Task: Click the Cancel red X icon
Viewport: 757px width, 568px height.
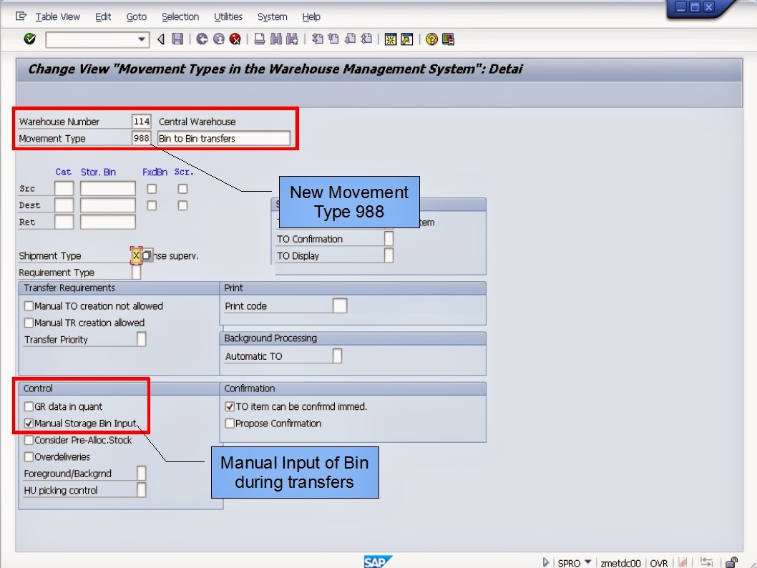Action: click(x=235, y=39)
